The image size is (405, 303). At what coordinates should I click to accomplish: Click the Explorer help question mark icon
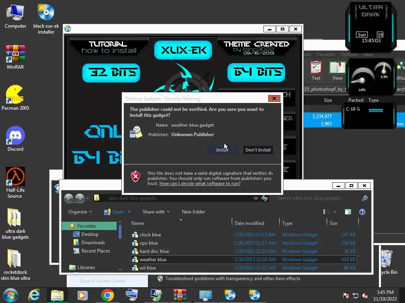[362, 212]
